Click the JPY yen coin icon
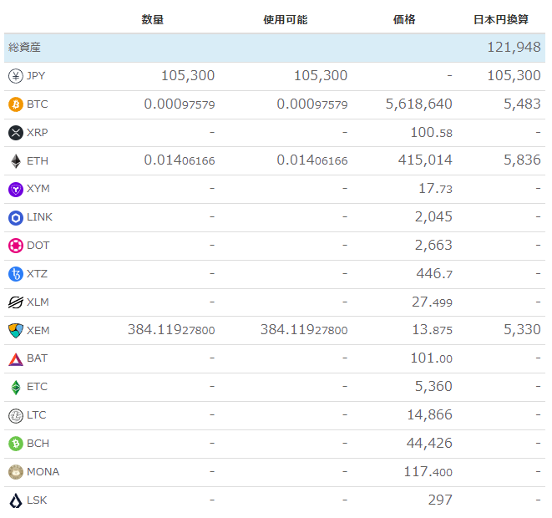Screen dimensions: 552x518 (16, 76)
